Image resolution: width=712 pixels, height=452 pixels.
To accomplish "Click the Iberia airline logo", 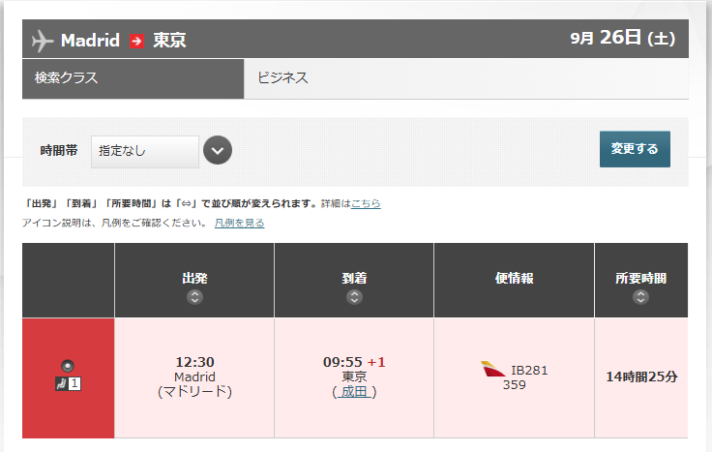I will 492,370.
